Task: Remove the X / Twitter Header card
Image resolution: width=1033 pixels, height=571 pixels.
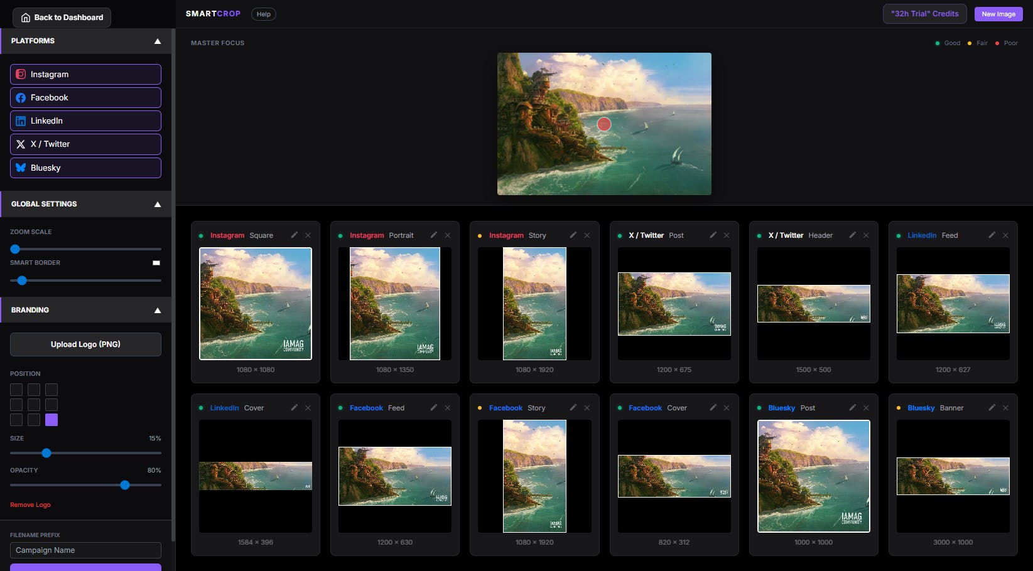Action: click(x=866, y=235)
